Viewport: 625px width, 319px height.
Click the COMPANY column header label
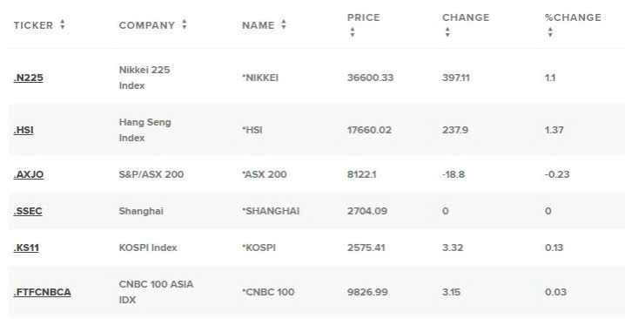click(x=147, y=25)
